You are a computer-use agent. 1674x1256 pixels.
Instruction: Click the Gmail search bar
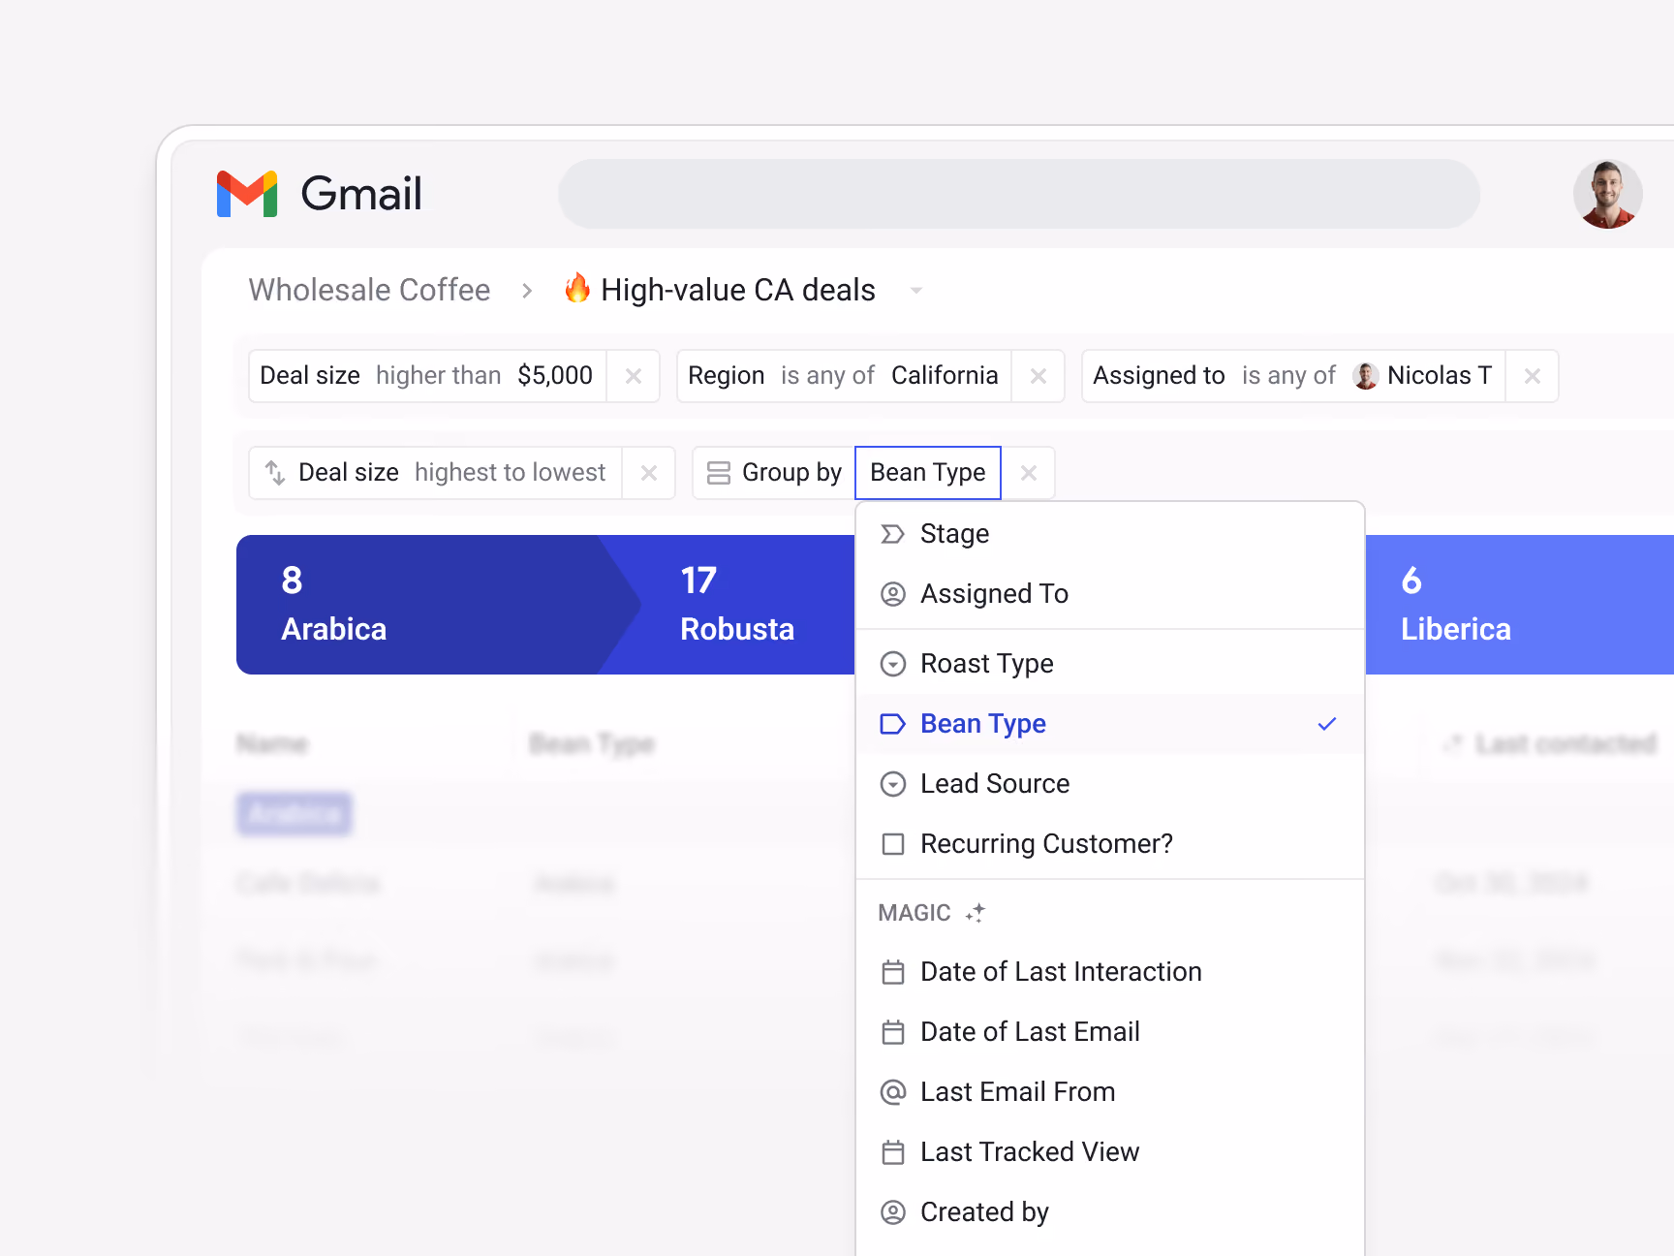point(1018,194)
